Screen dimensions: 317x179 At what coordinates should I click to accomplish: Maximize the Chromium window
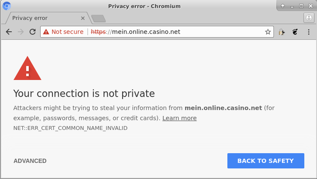(301, 6)
